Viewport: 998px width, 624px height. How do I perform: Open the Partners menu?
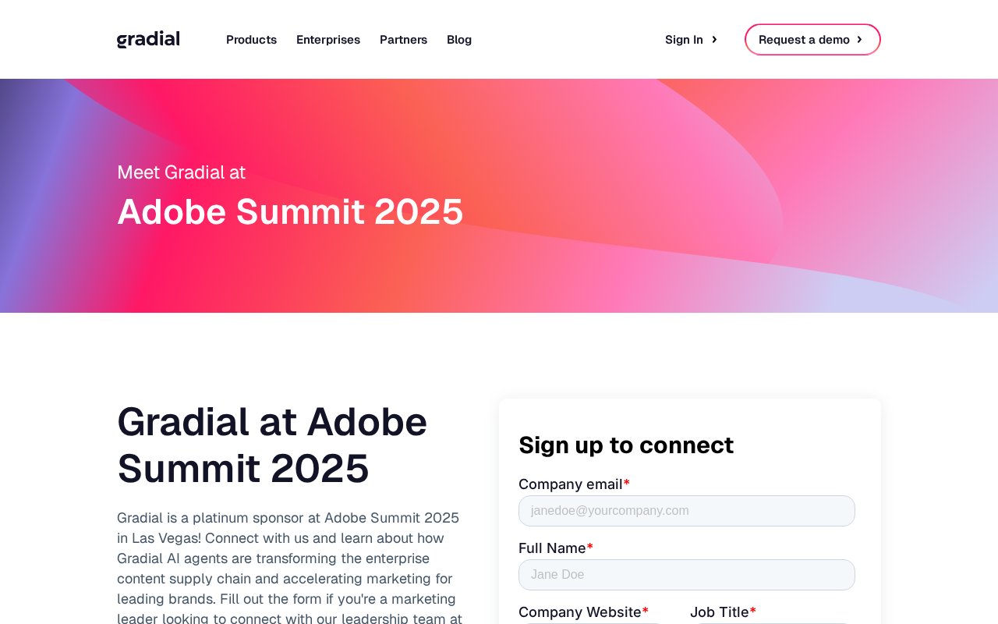coord(403,40)
